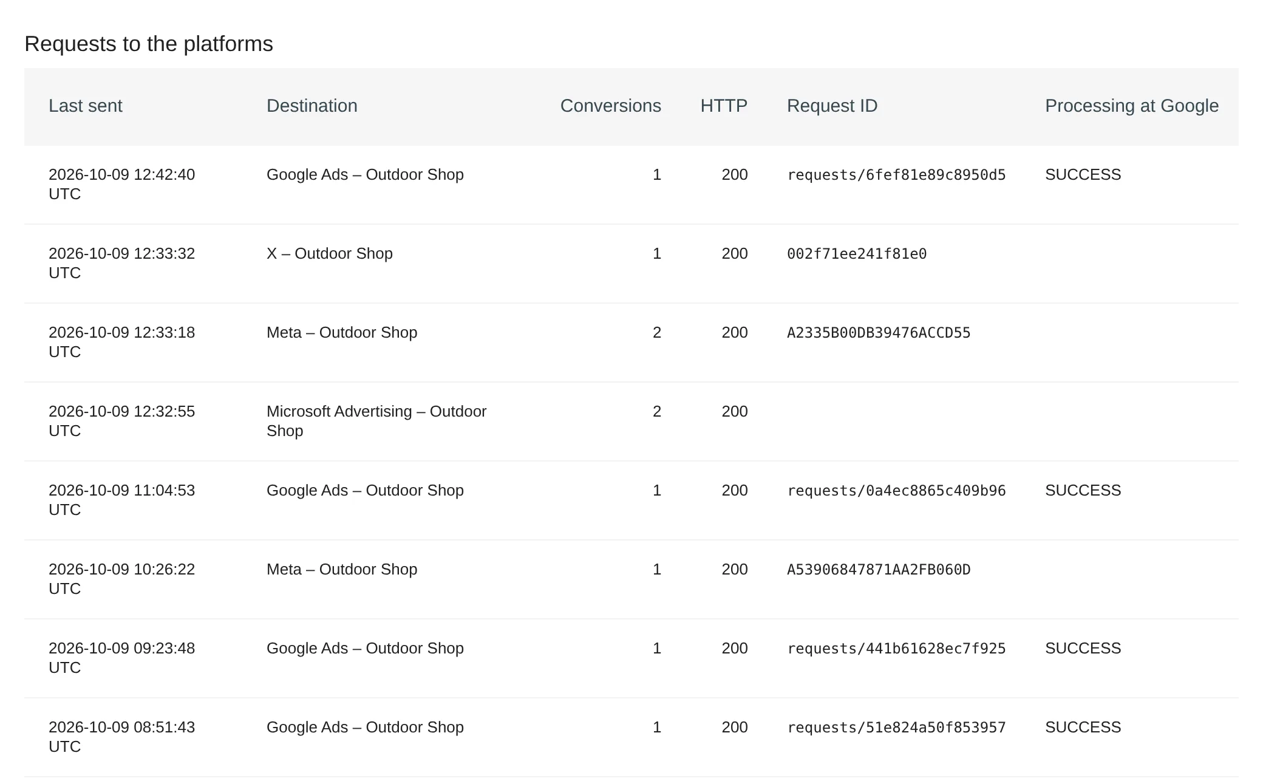Select request ID requests/51e824a50f853957
This screenshot has width=1263, height=781.
click(896, 728)
